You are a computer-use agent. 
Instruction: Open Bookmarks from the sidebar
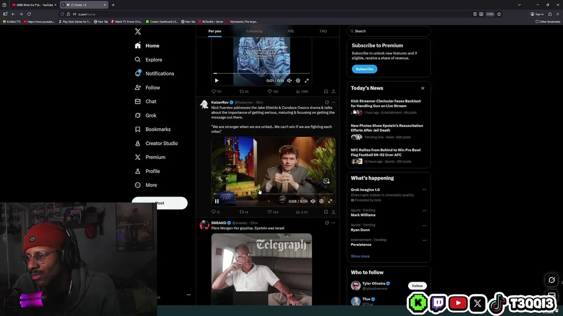tap(152, 129)
